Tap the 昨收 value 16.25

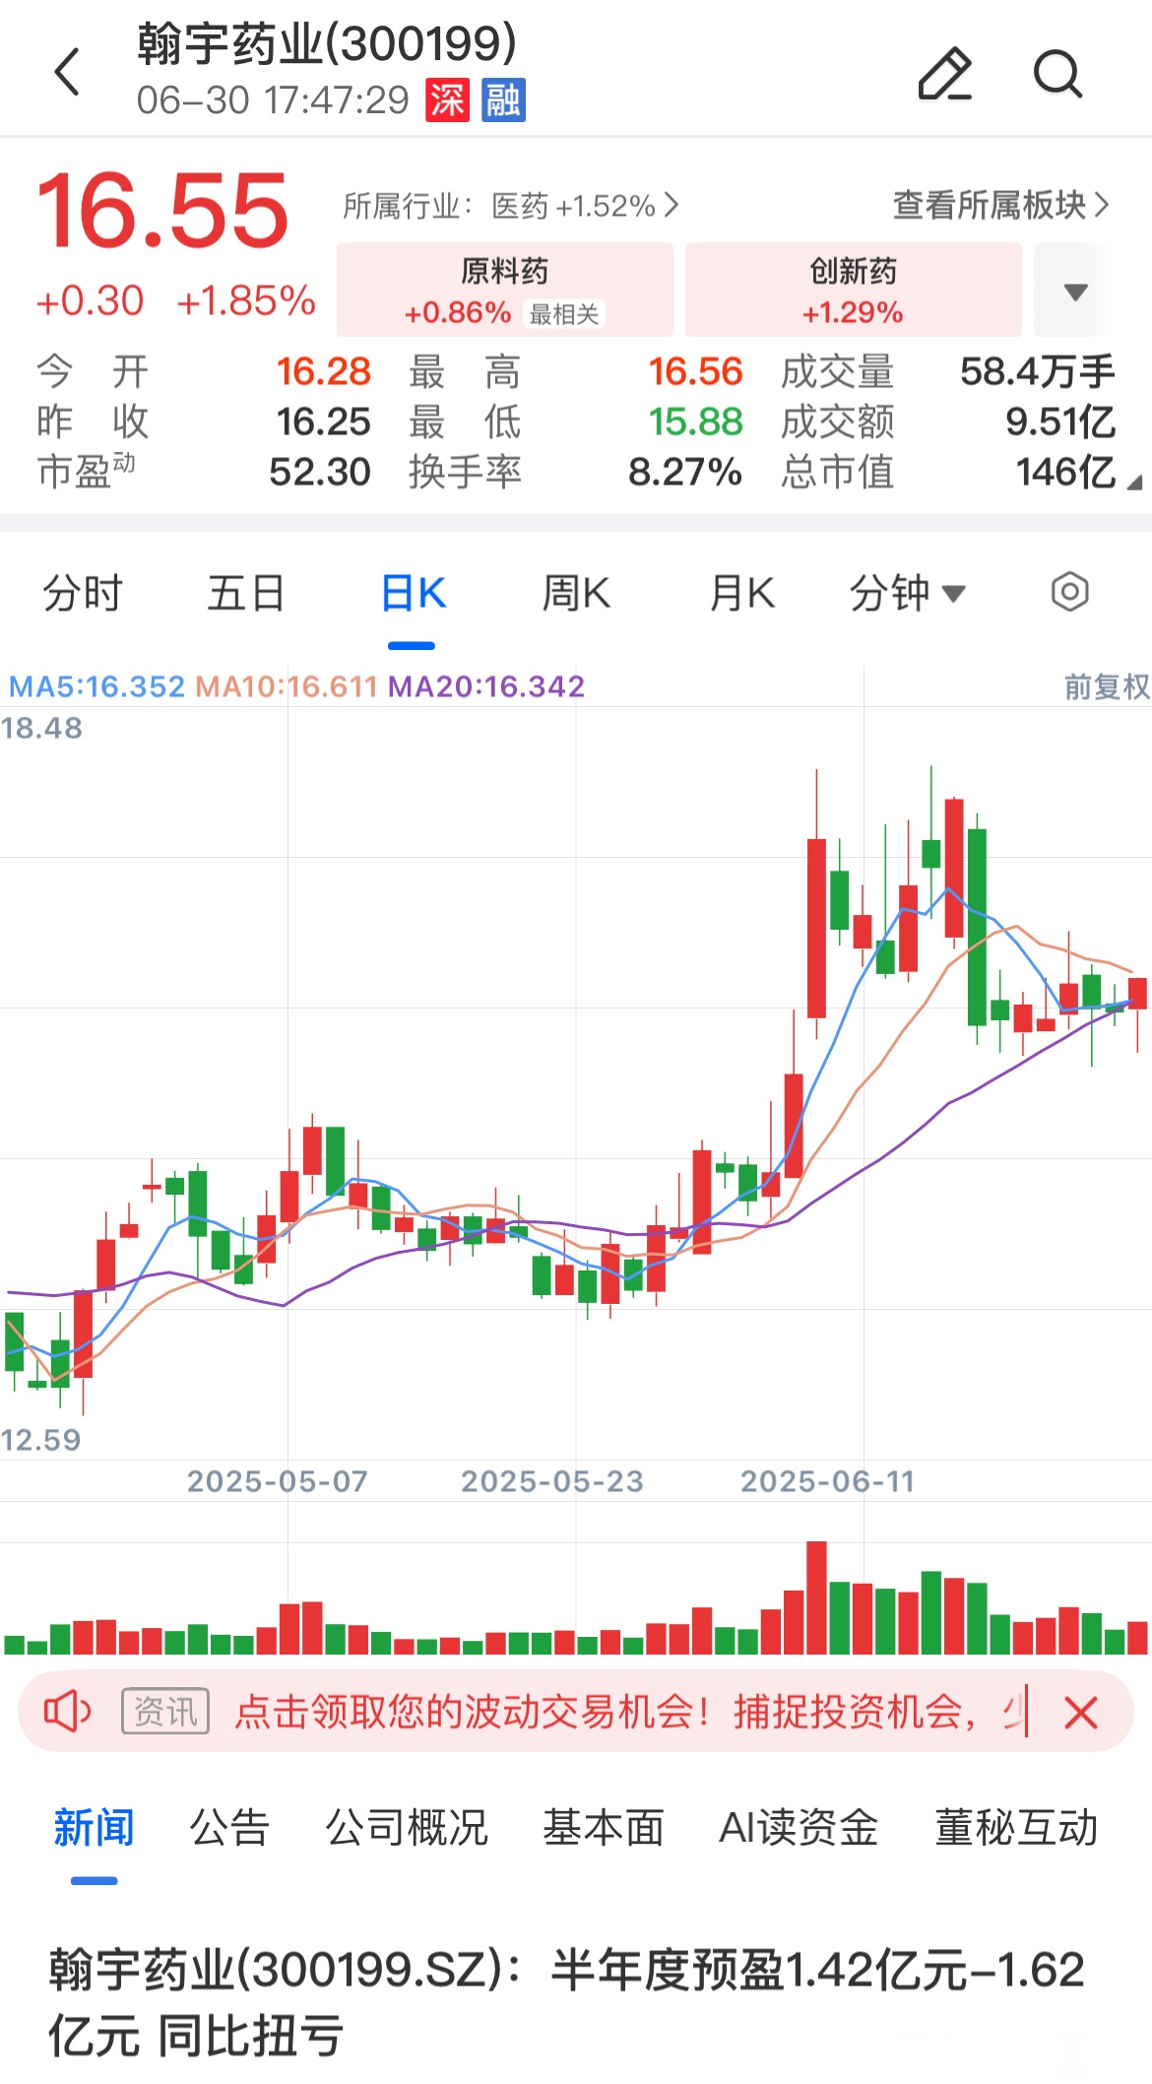(323, 422)
